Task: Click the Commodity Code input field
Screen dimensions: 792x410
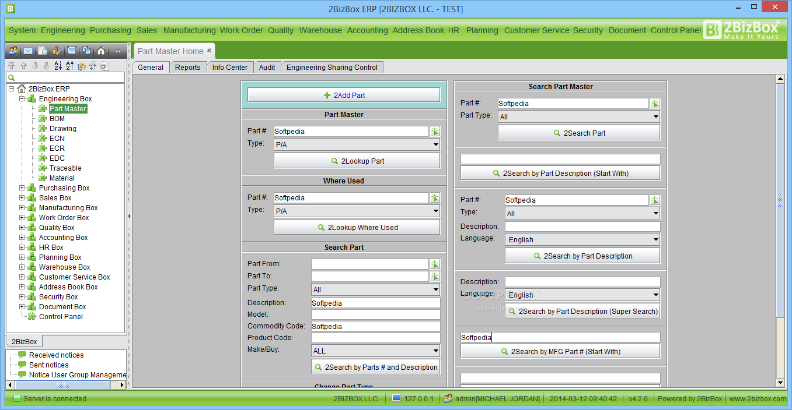Action: [375, 326]
